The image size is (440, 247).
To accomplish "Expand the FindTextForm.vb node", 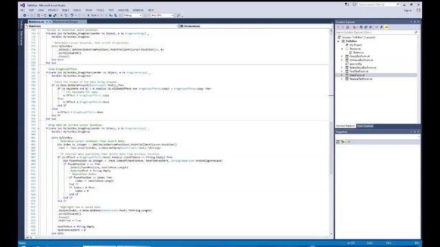I will pyautogui.click(x=342, y=71).
